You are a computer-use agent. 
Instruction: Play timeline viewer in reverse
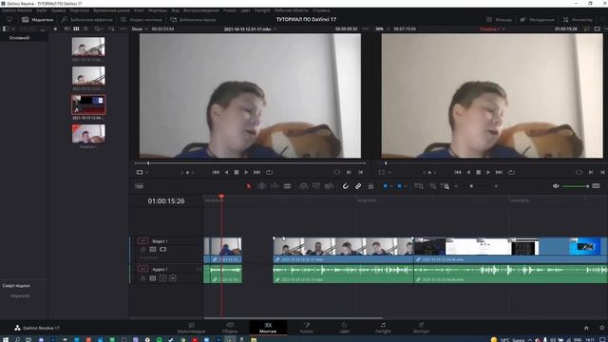(x=468, y=172)
